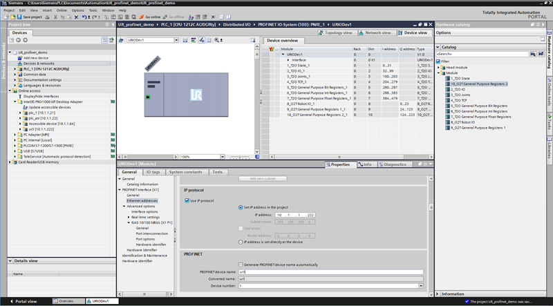Delete with the X toolbar icon
The image size is (553, 306).
76,17
